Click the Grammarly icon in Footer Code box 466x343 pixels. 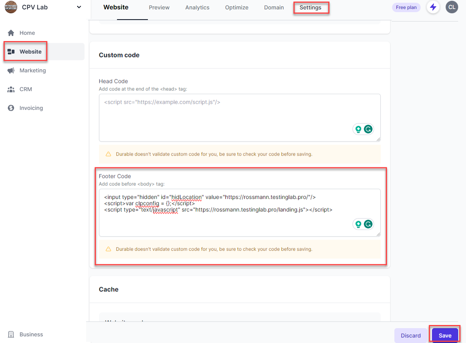click(368, 224)
